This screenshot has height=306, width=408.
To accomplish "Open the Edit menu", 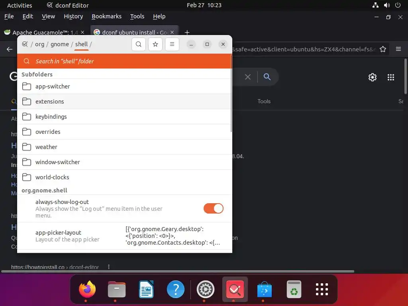I will pos(27,16).
